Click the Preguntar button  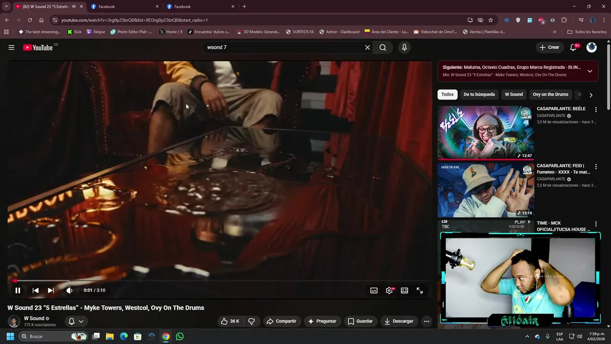point(322,321)
